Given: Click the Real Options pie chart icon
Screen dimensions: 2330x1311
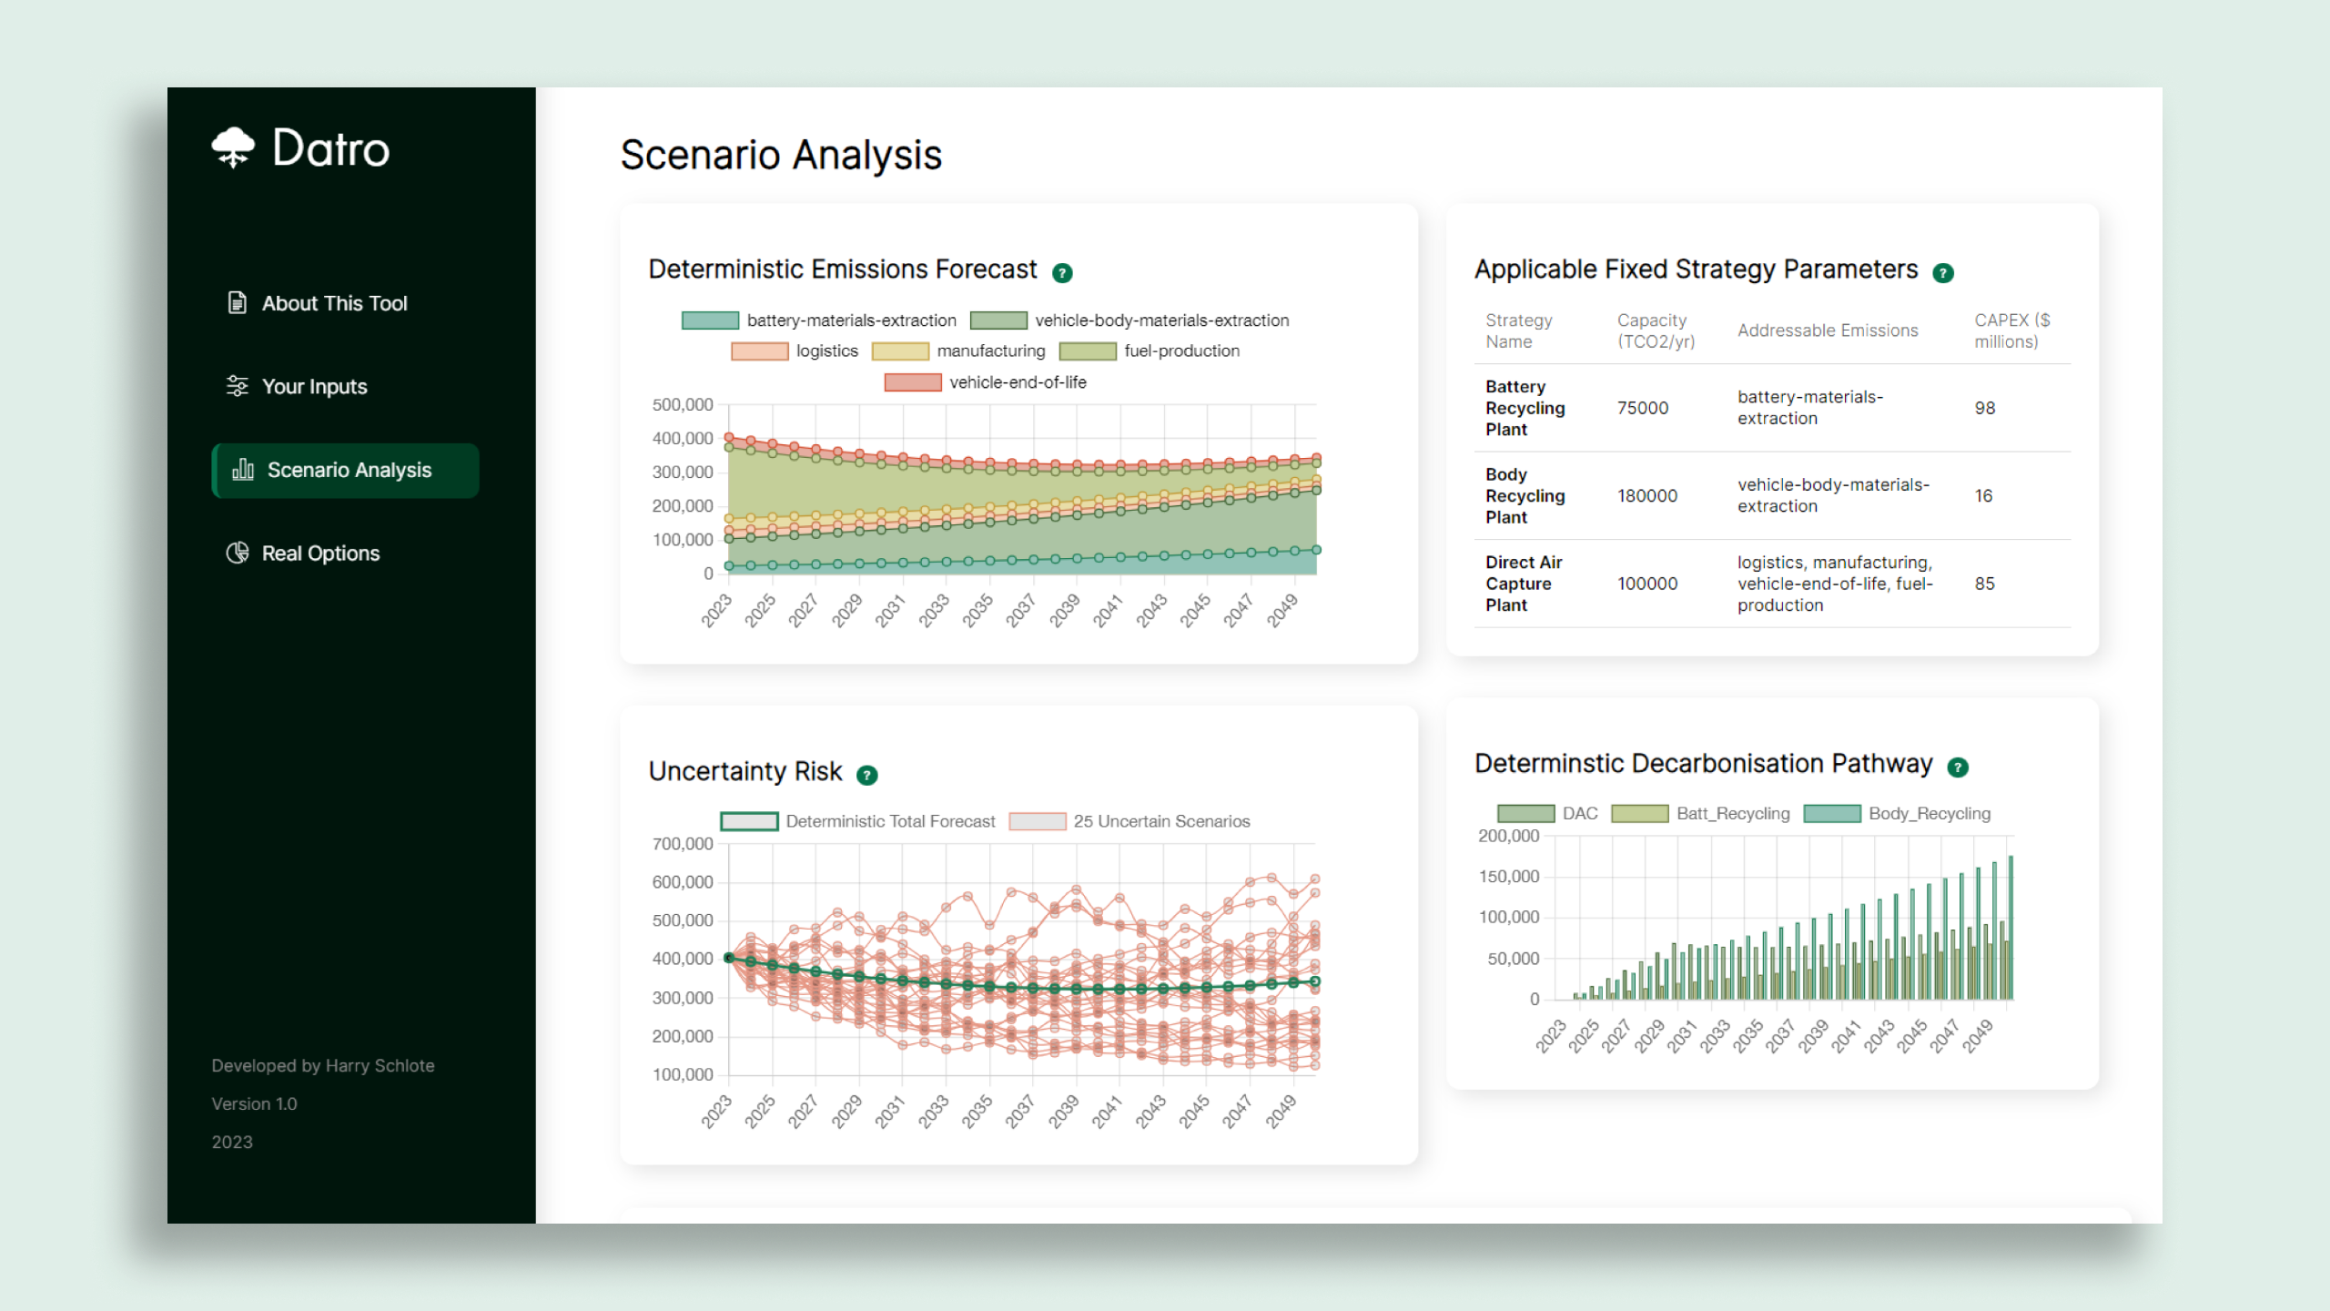Looking at the screenshot, I should (x=237, y=553).
